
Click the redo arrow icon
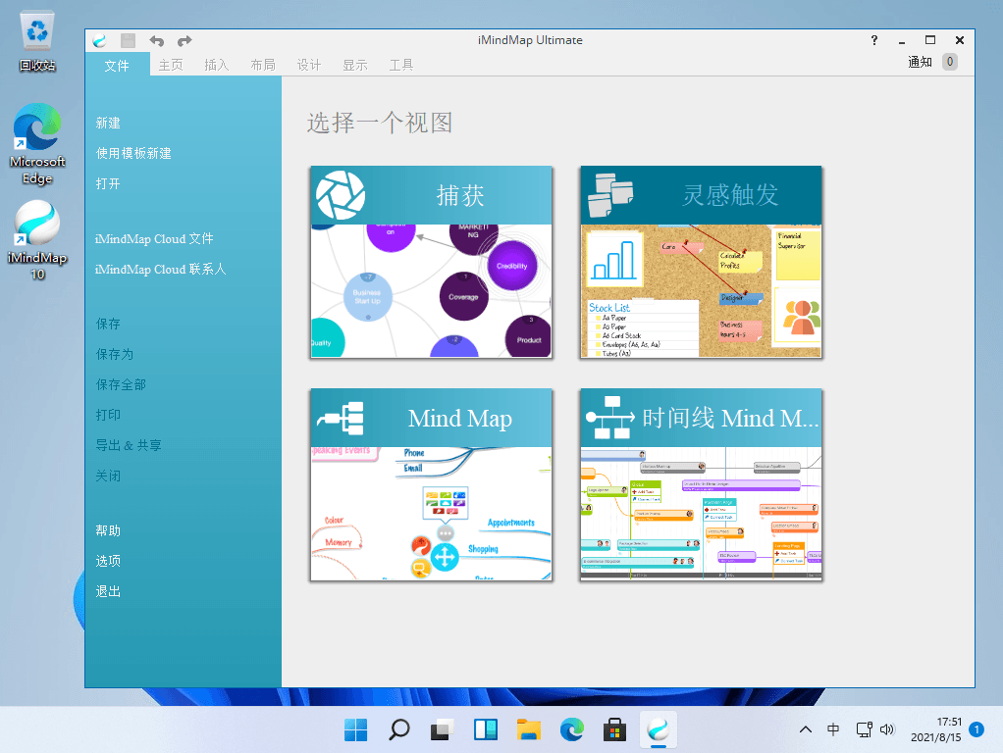tap(185, 41)
